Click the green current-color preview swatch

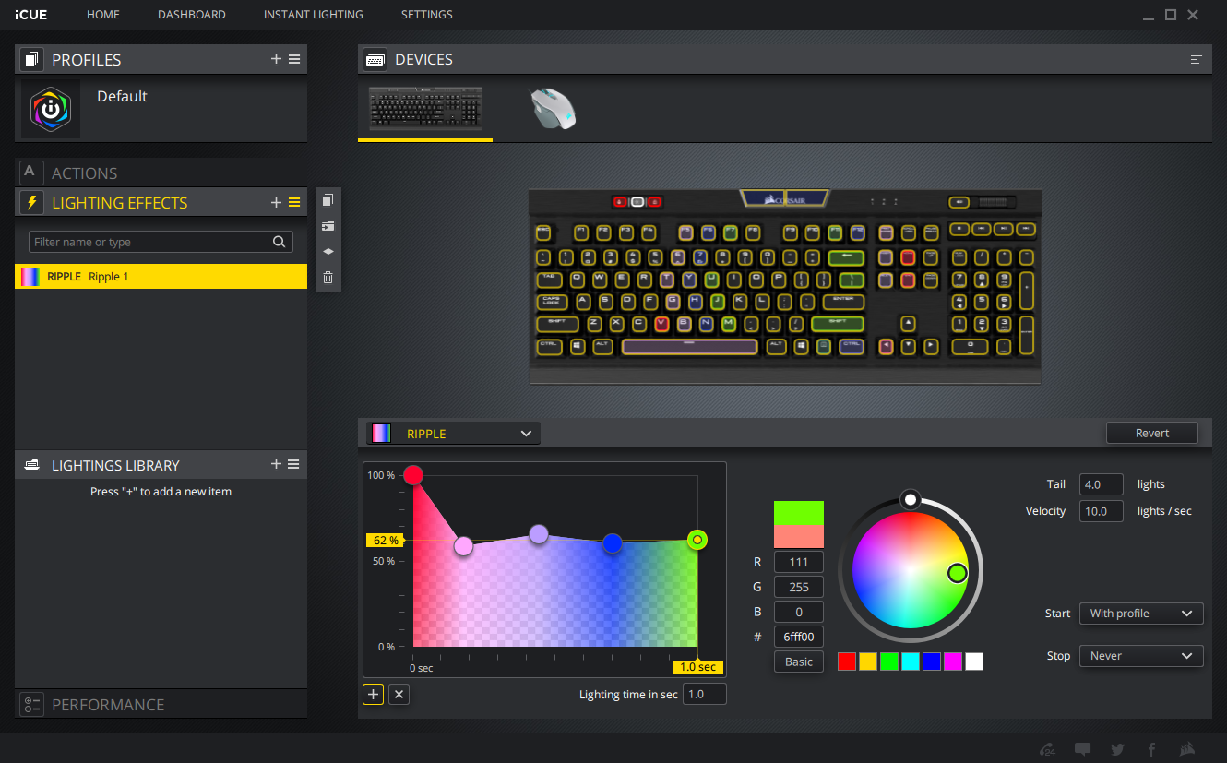click(799, 513)
